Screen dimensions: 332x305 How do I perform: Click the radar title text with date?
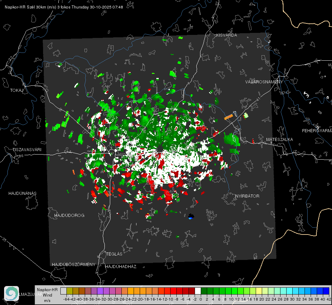[x=64, y=7]
